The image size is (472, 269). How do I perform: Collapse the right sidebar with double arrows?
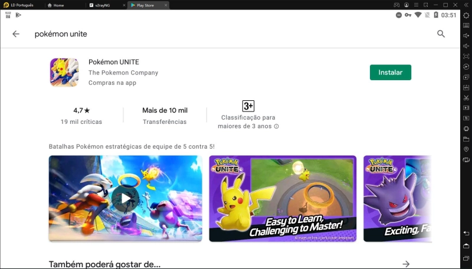coord(466,5)
